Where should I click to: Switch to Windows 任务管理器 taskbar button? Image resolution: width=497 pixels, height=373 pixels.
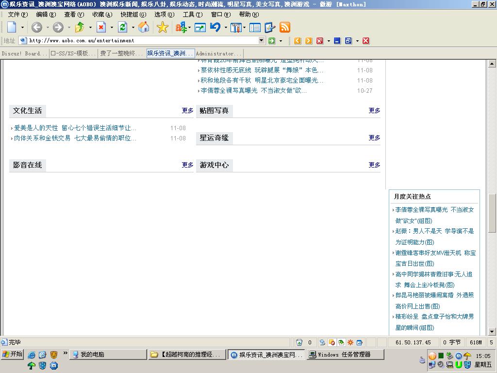coord(346,354)
